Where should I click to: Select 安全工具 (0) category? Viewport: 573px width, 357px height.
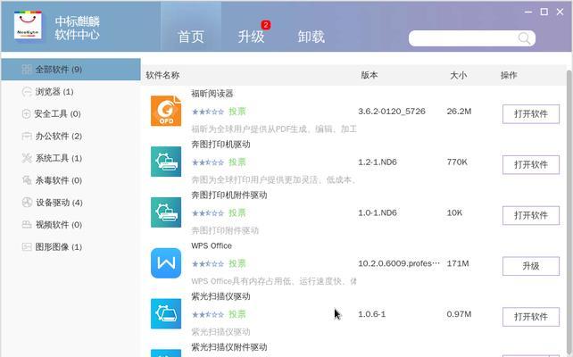click(x=71, y=113)
